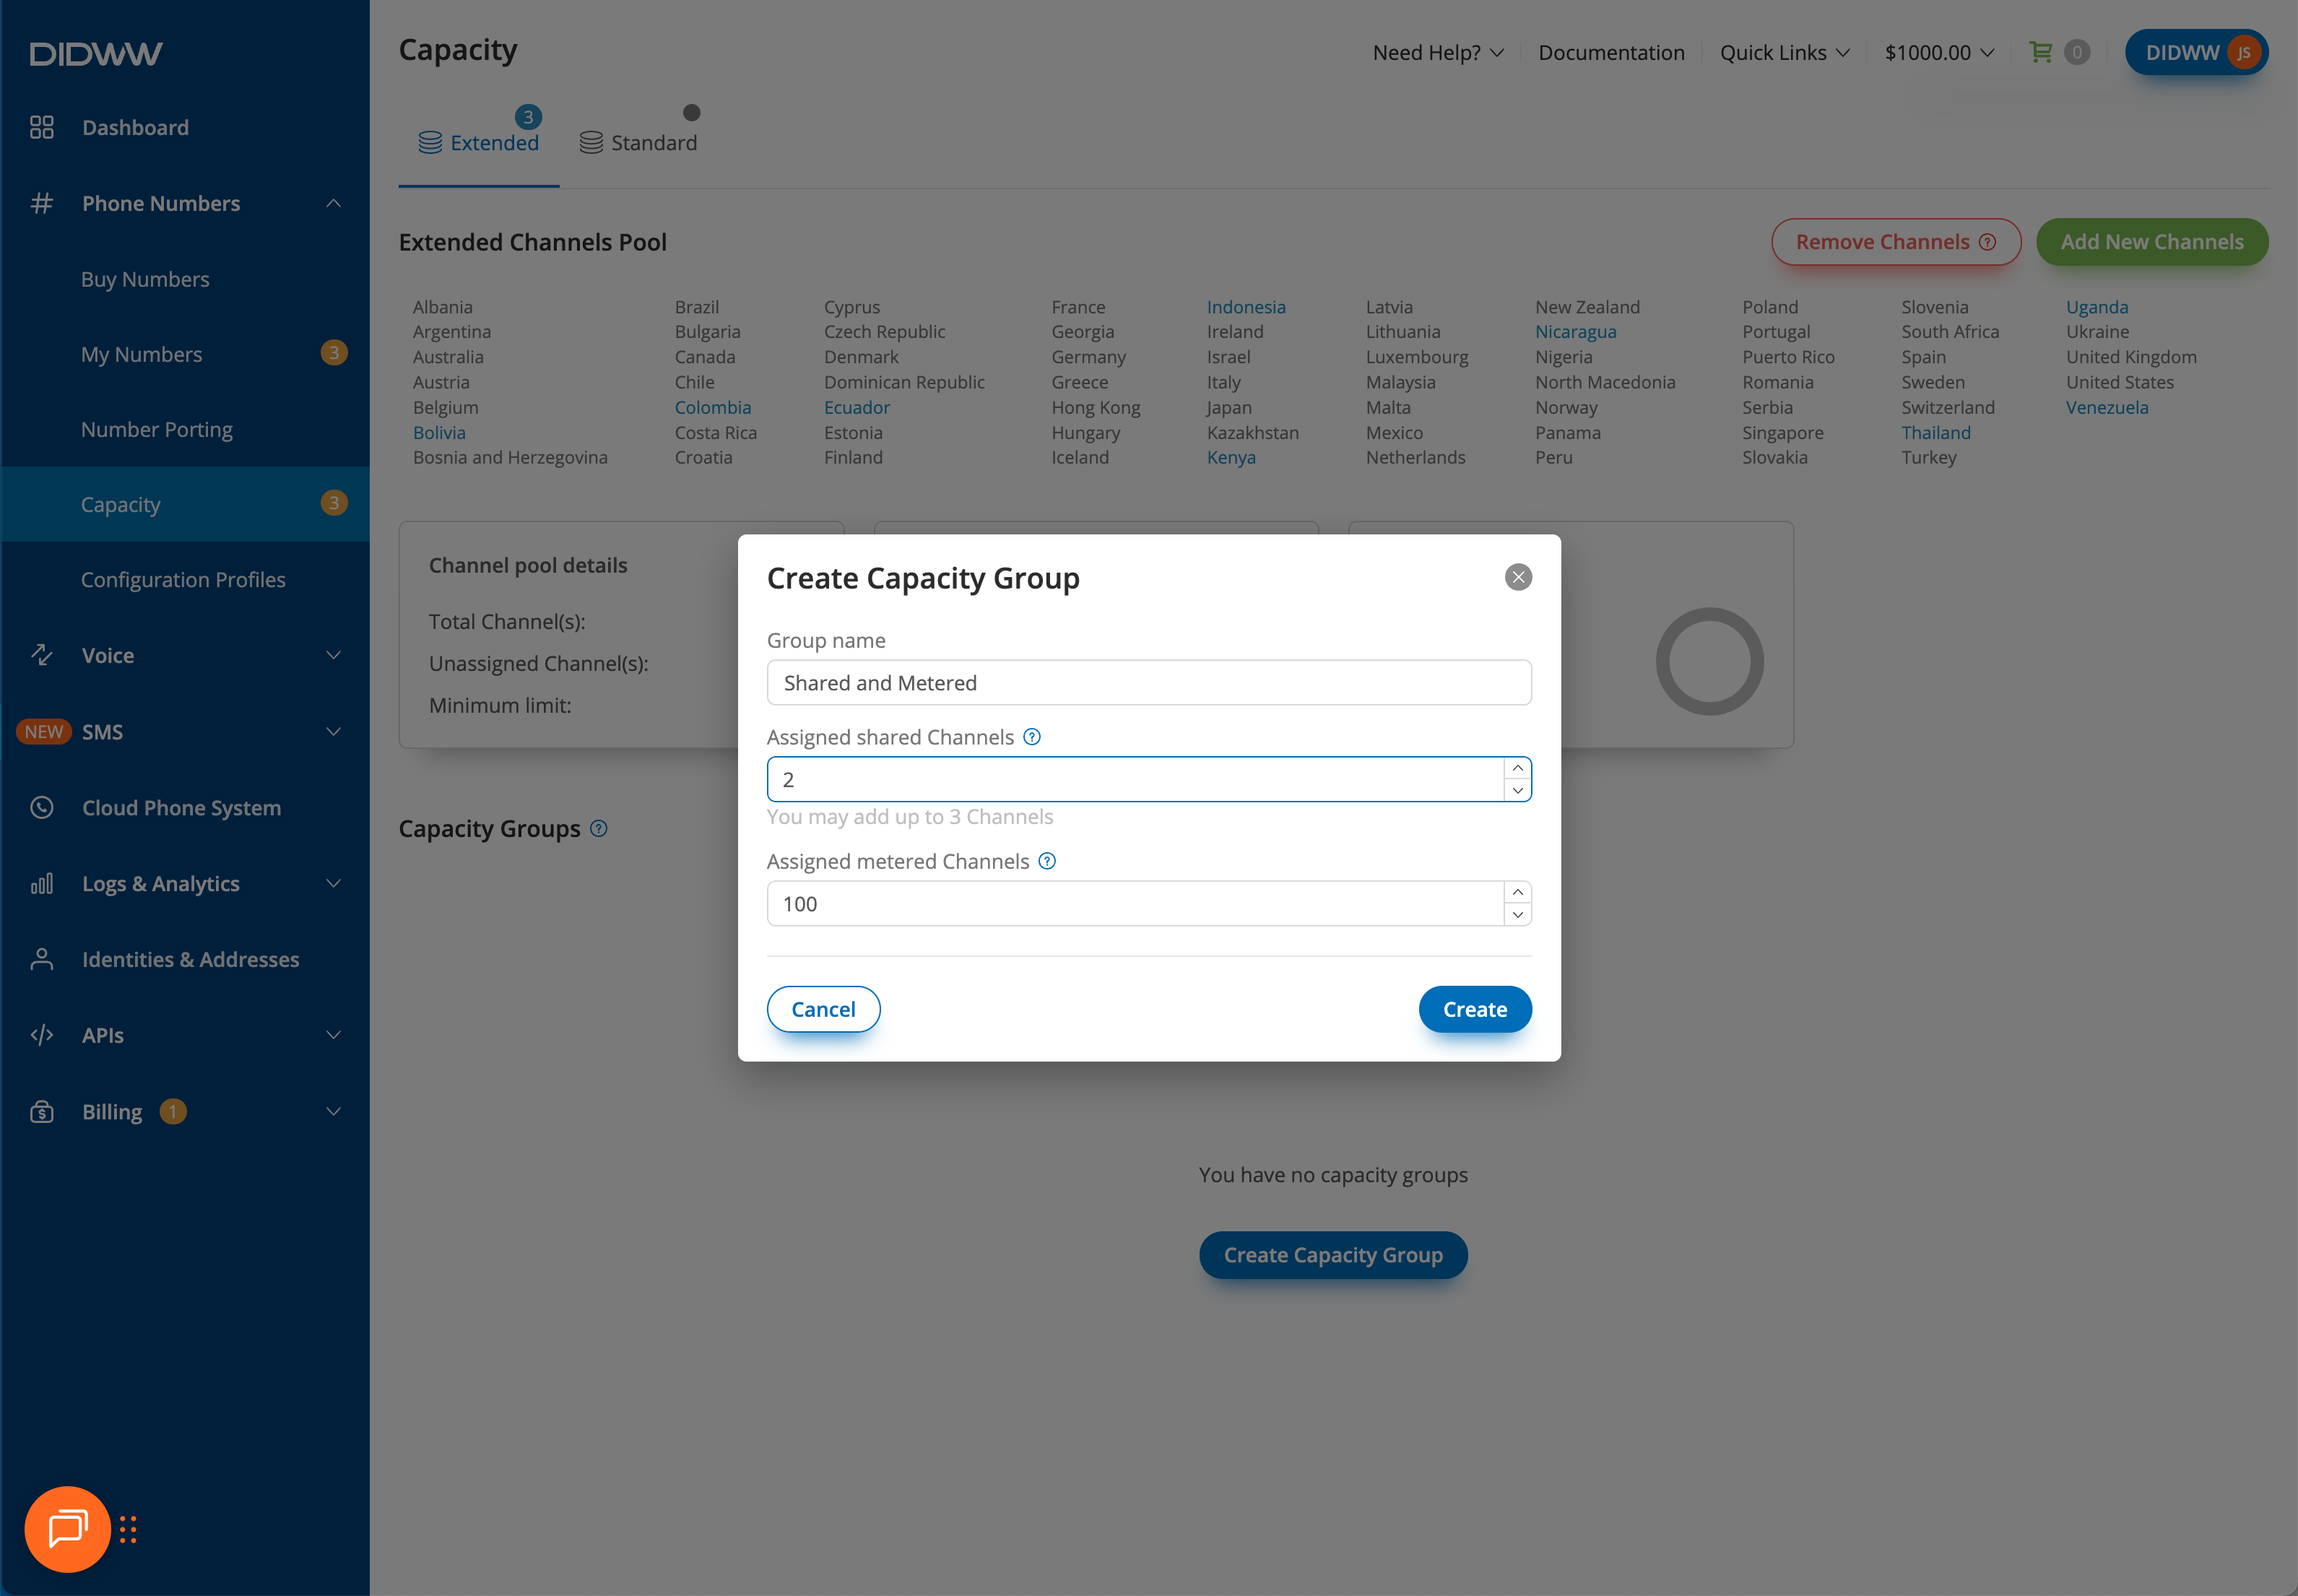
Task: Expand the SMS menu
Action: click(333, 731)
